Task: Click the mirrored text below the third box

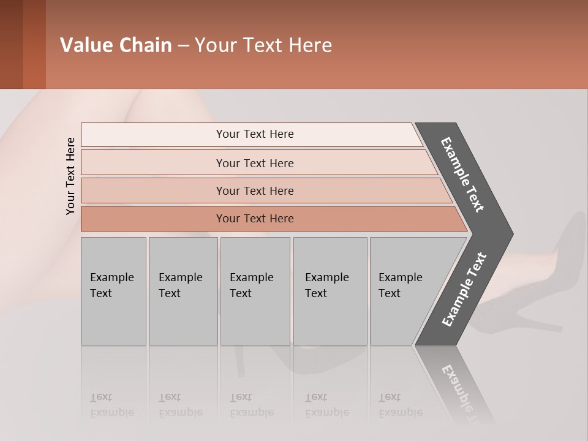Action: tap(252, 405)
